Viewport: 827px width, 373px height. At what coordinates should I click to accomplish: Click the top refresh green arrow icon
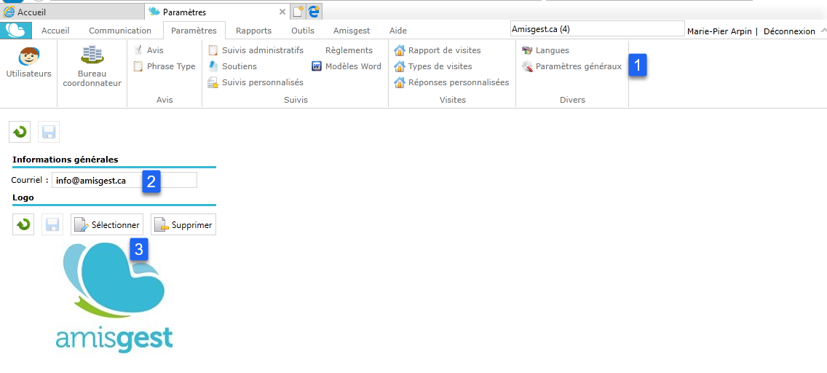point(20,132)
